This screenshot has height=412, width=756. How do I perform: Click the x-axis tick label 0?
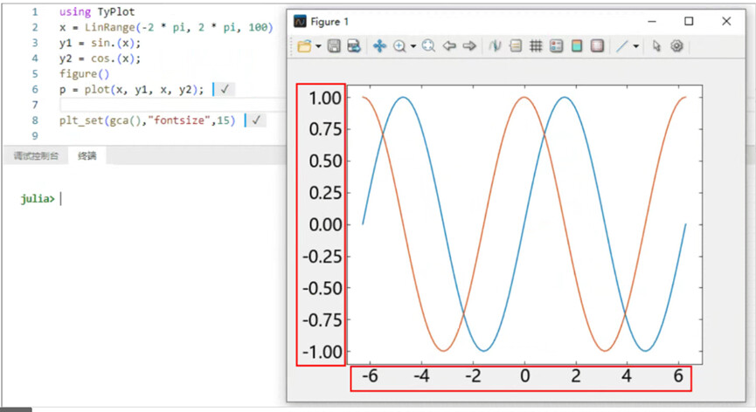[525, 376]
